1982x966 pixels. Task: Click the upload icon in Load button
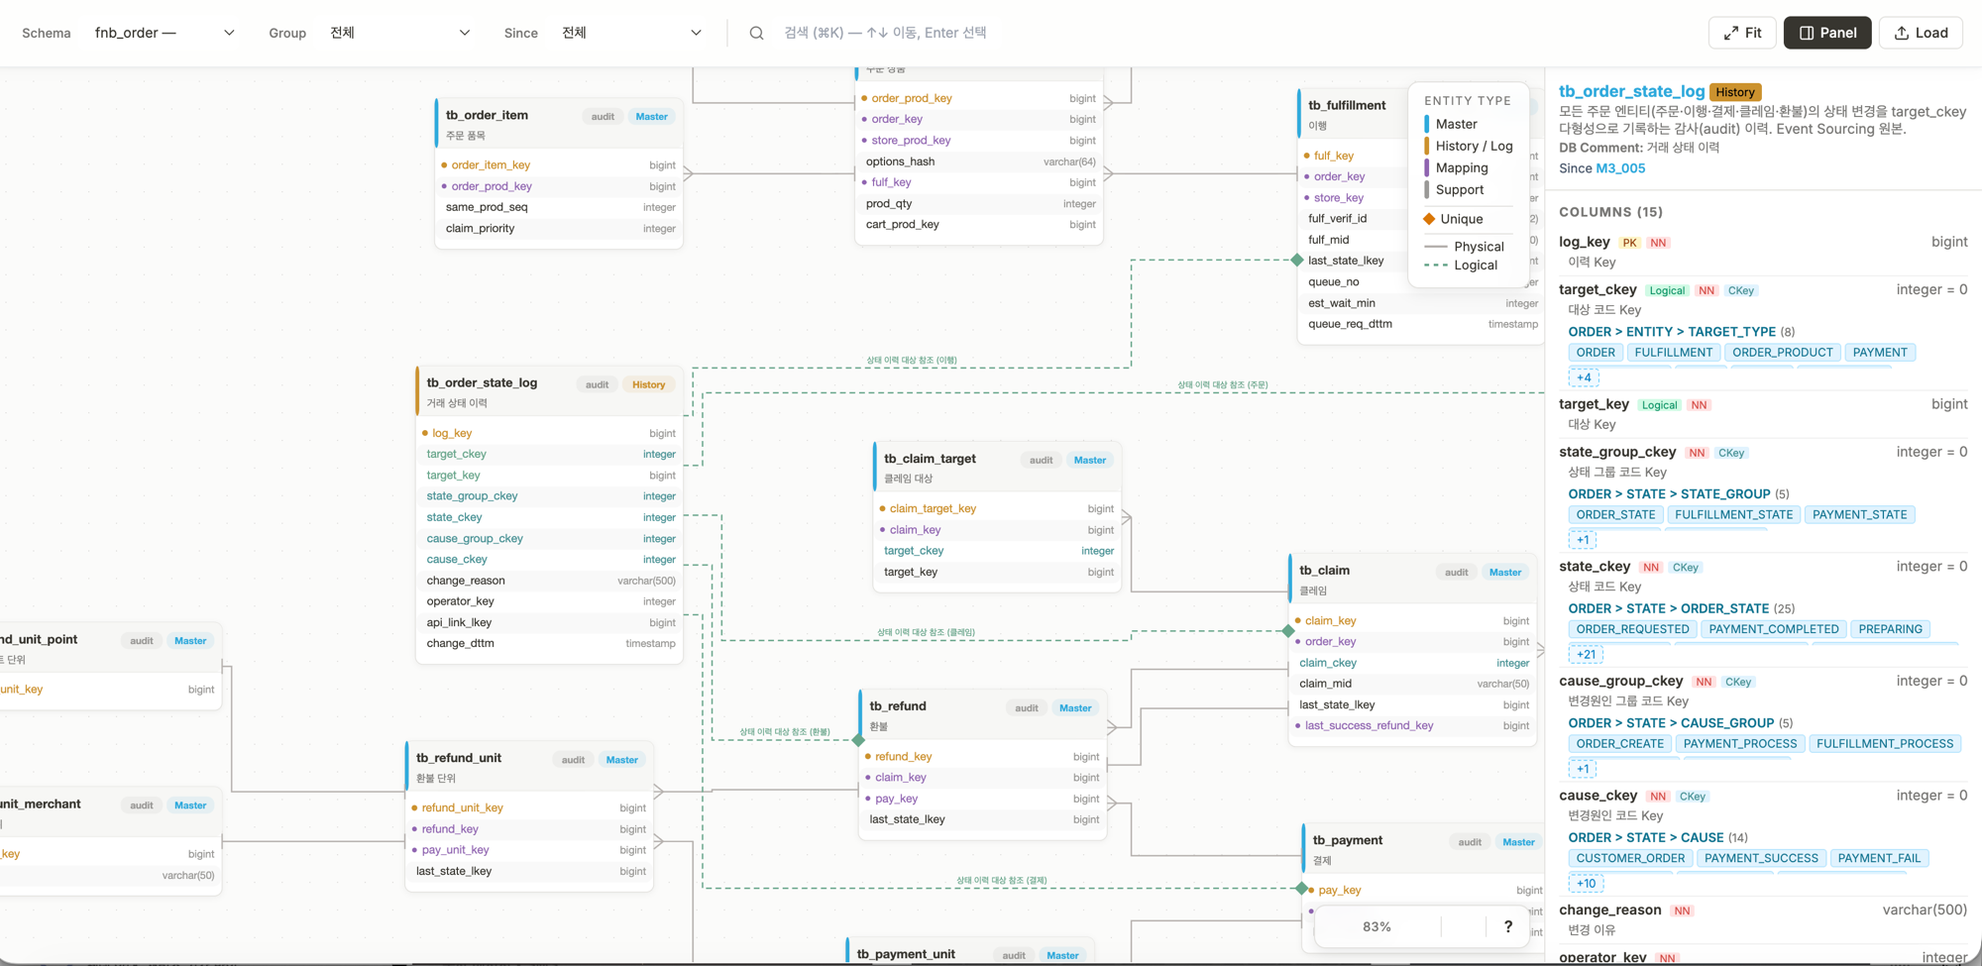pyautogui.click(x=1901, y=33)
